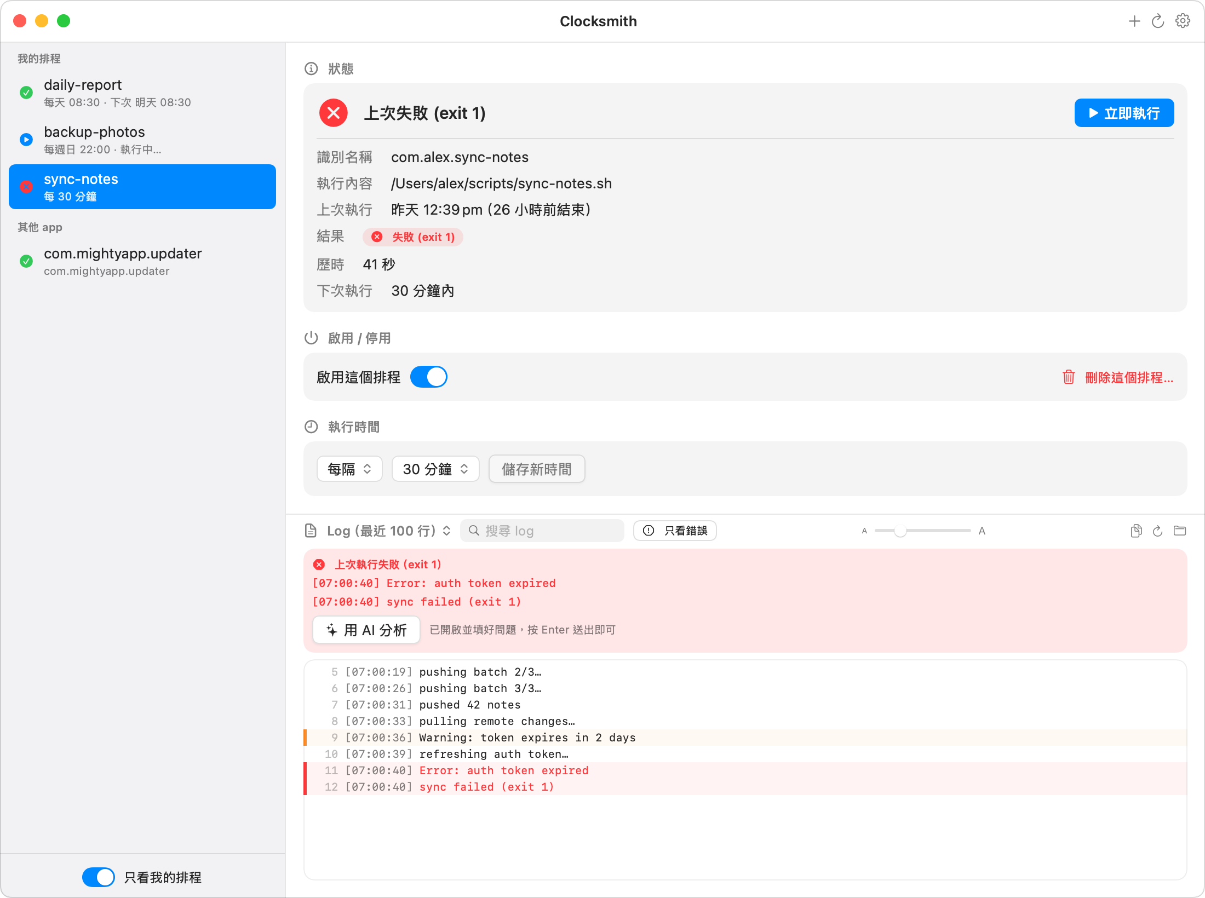This screenshot has height=898, width=1205.
Task: Click the large red failure icon
Action: coord(334,113)
